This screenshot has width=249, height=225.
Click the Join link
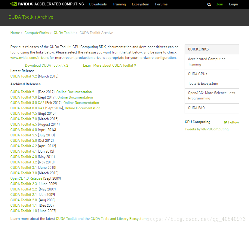point(220,4)
